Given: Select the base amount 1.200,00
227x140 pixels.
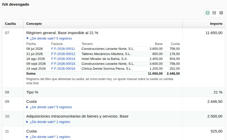Looking at the screenshot, I should click(156, 69).
